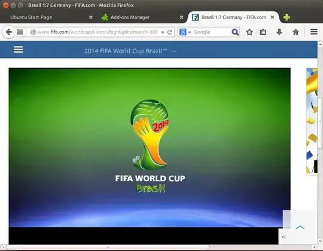Go back with the back arrow button
323x251 pixels.
(8, 32)
